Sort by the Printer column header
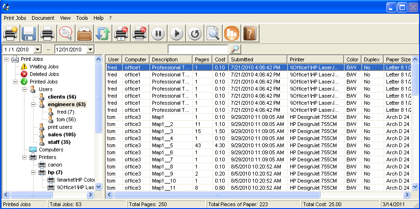Screen dimensions: 420x209 pyautogui.click(x=316, y=59)
